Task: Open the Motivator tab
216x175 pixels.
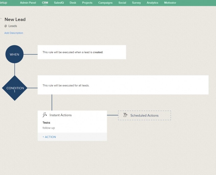Action: point(170,3)
